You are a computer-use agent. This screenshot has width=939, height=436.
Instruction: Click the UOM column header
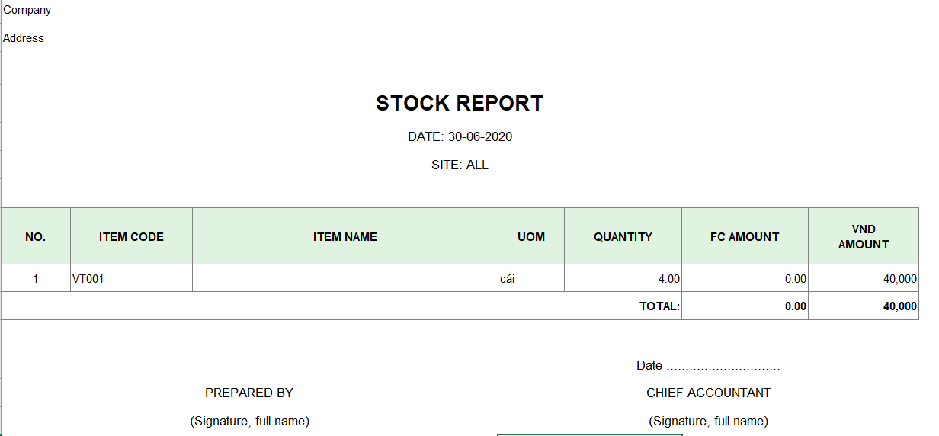coord(531,237)
